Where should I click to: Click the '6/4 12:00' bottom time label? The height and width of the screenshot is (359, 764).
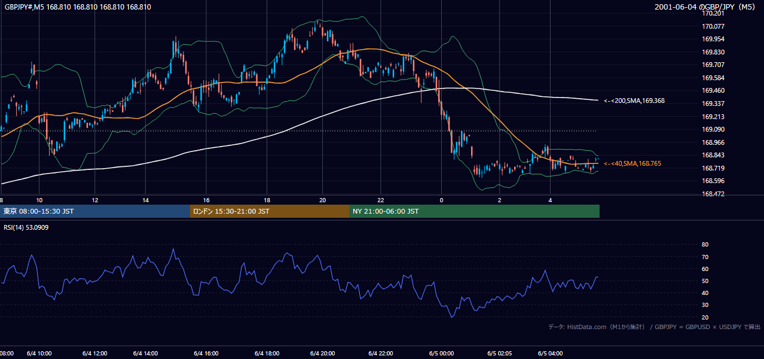(95, 354)
